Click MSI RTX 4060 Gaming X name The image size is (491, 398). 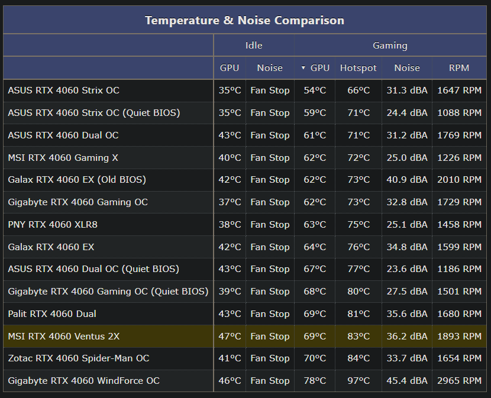[63, 157]
